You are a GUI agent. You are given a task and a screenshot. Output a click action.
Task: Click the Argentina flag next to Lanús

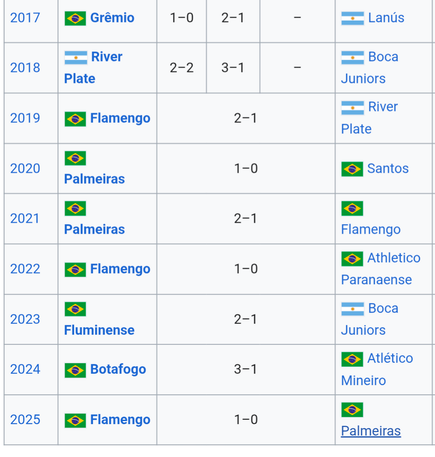[x=352, y=18]
